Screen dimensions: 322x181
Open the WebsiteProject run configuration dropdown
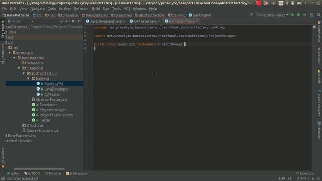click(272, 15)
